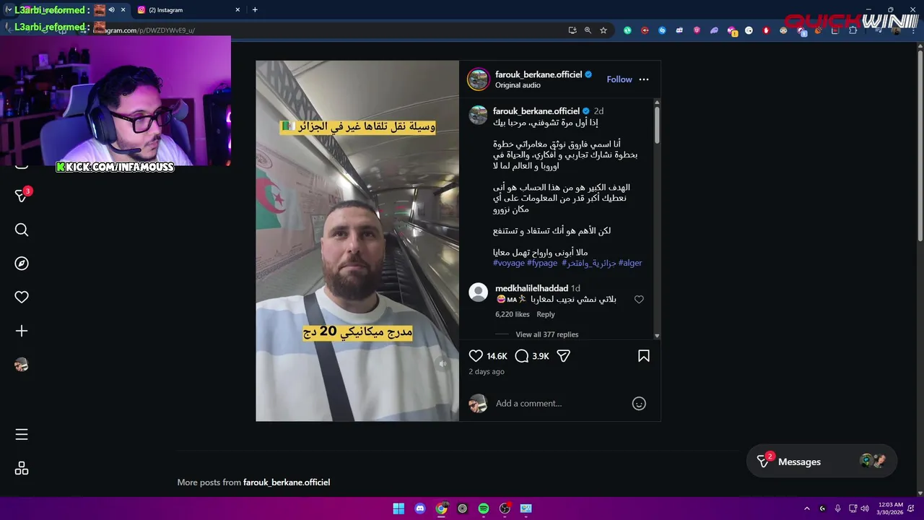The image size is (924, 520).
Task: Show hidden system tray icons
Action: point(807,508)
